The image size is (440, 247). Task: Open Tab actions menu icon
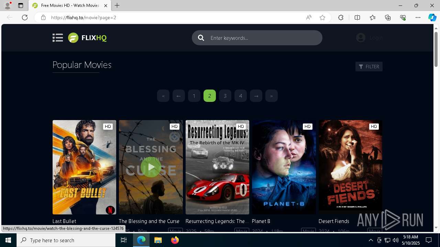(21, 5)
